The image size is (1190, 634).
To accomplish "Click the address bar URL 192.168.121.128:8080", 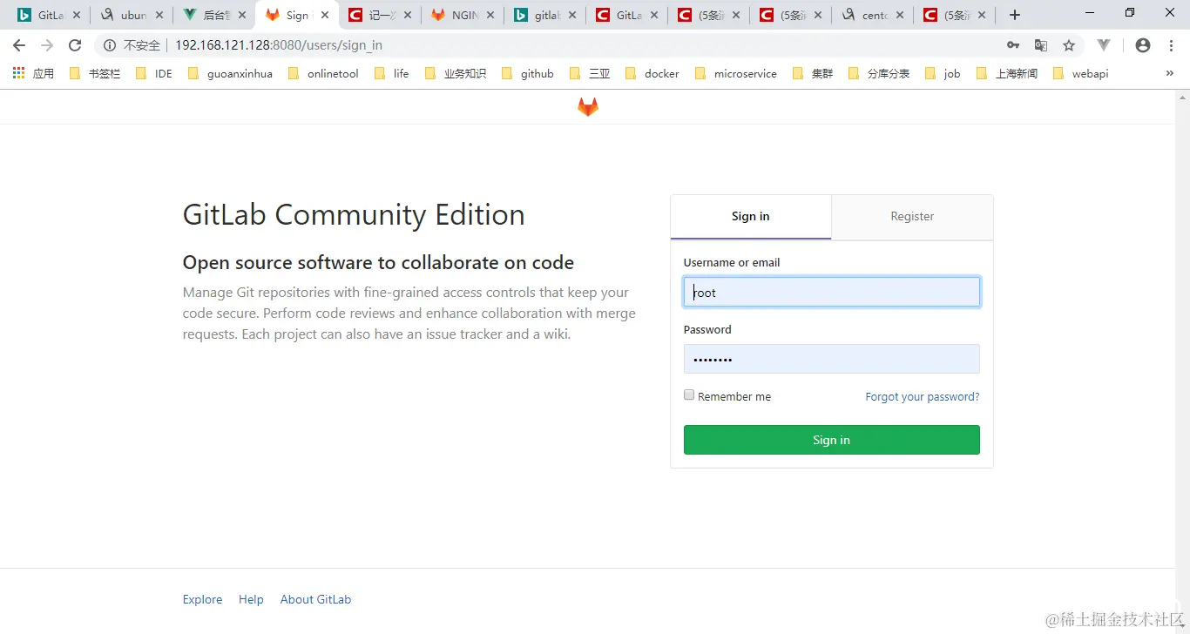I will (278, 45).
